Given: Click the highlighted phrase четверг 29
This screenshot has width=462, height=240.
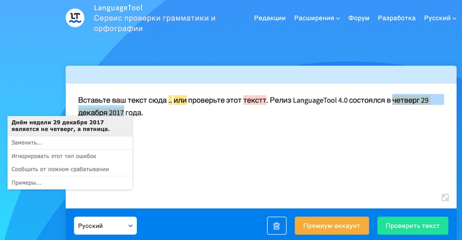Looking at the screenshot, I should click(410, 100).
